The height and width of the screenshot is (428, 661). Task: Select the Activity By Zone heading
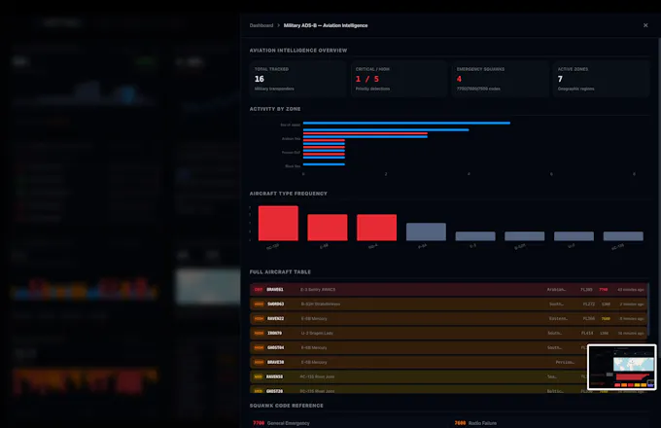point(275,109)
